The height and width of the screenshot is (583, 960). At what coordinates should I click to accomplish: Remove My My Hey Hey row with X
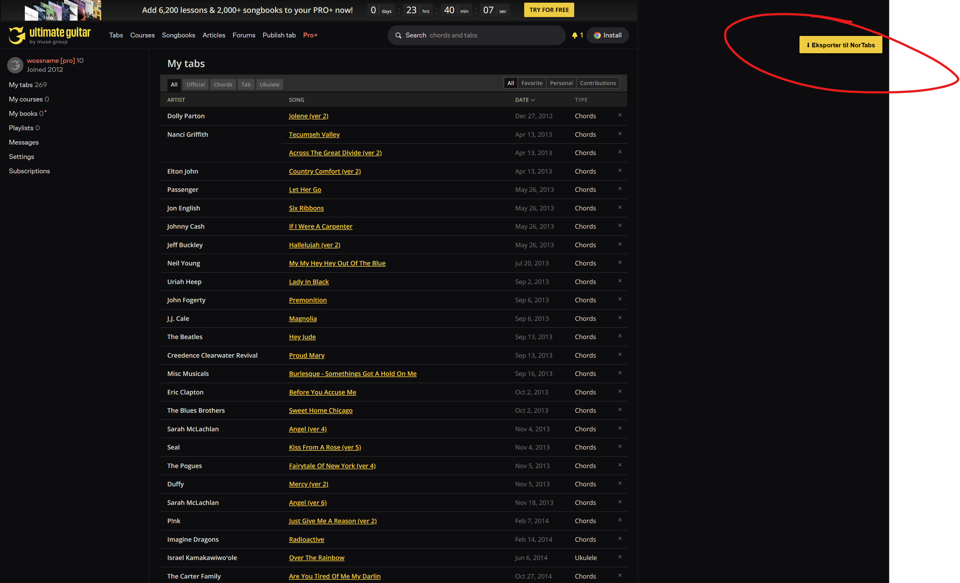[x=620, y=262]
